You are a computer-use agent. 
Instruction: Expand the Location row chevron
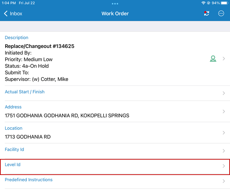click(224, 133)
